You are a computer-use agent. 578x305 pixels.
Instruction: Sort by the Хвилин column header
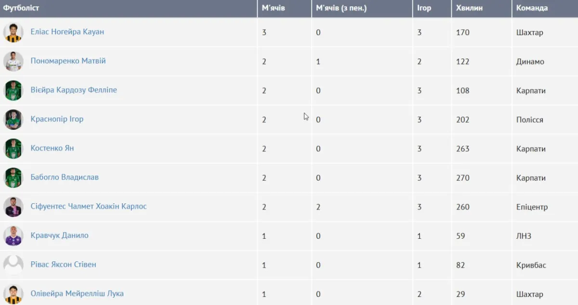[482, 8]
